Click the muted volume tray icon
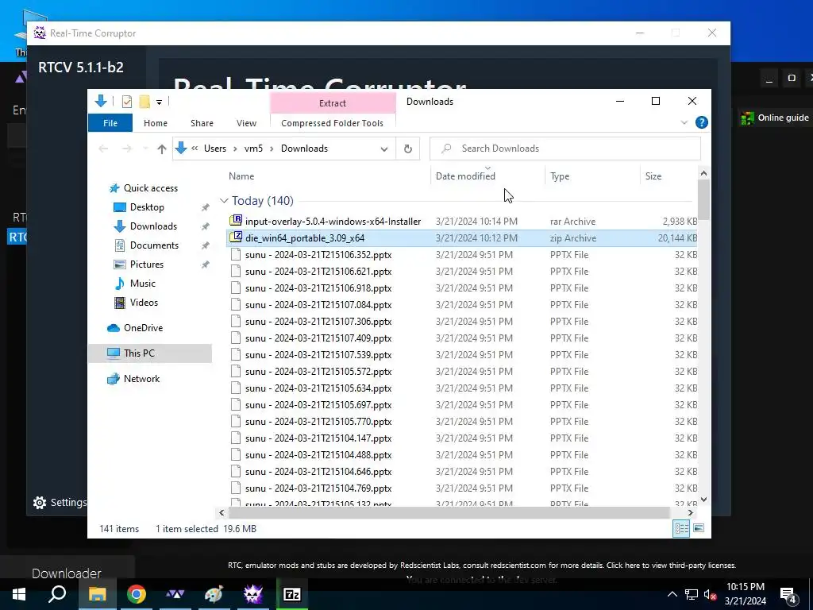Image resolution: width=813 pixels, height=610 pixels. pos(710,594)
